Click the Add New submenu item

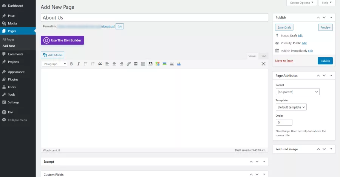[x=9, y=46]
